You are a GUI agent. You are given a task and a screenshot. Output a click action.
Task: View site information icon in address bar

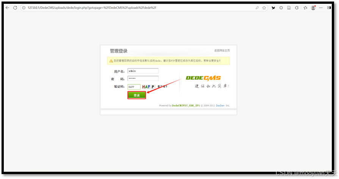pos(24,8)
